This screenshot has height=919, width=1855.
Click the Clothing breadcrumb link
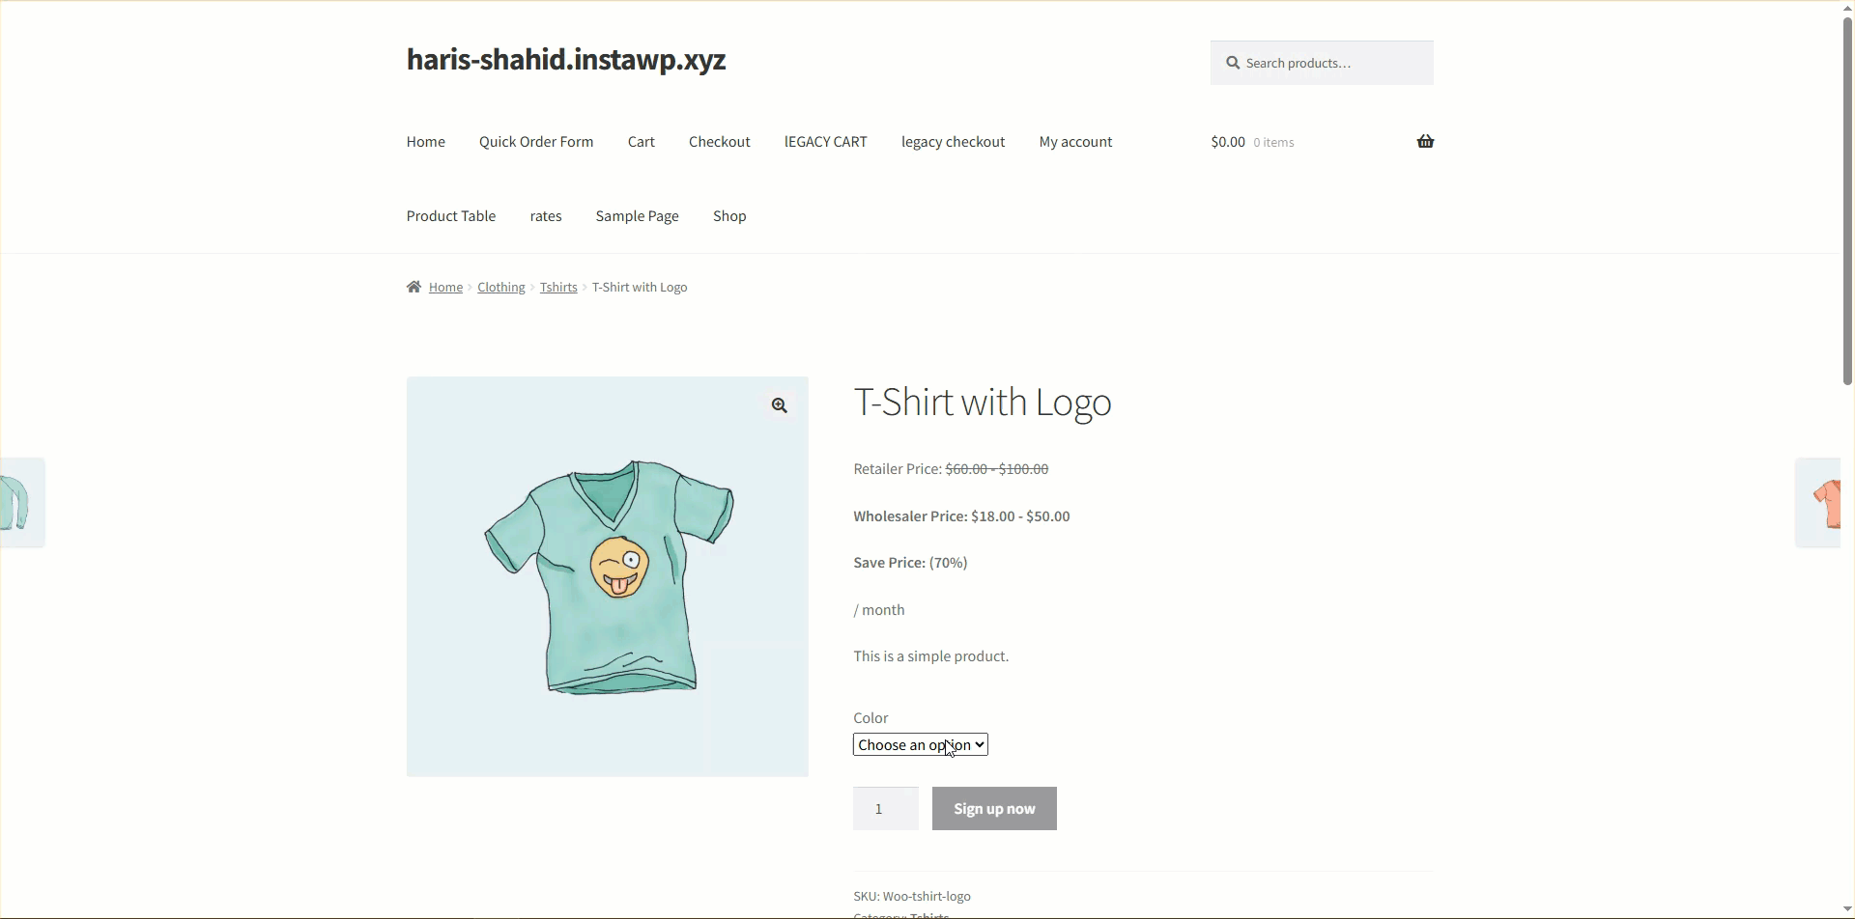click(501, 287)
